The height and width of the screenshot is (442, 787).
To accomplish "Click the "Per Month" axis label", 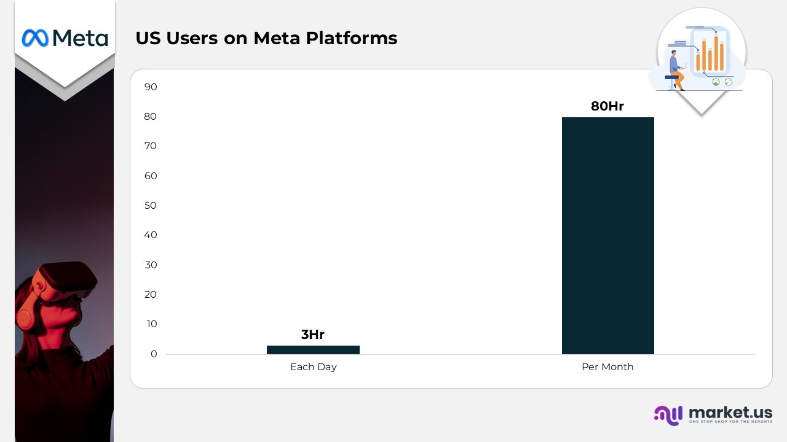I will click(607, 367).
